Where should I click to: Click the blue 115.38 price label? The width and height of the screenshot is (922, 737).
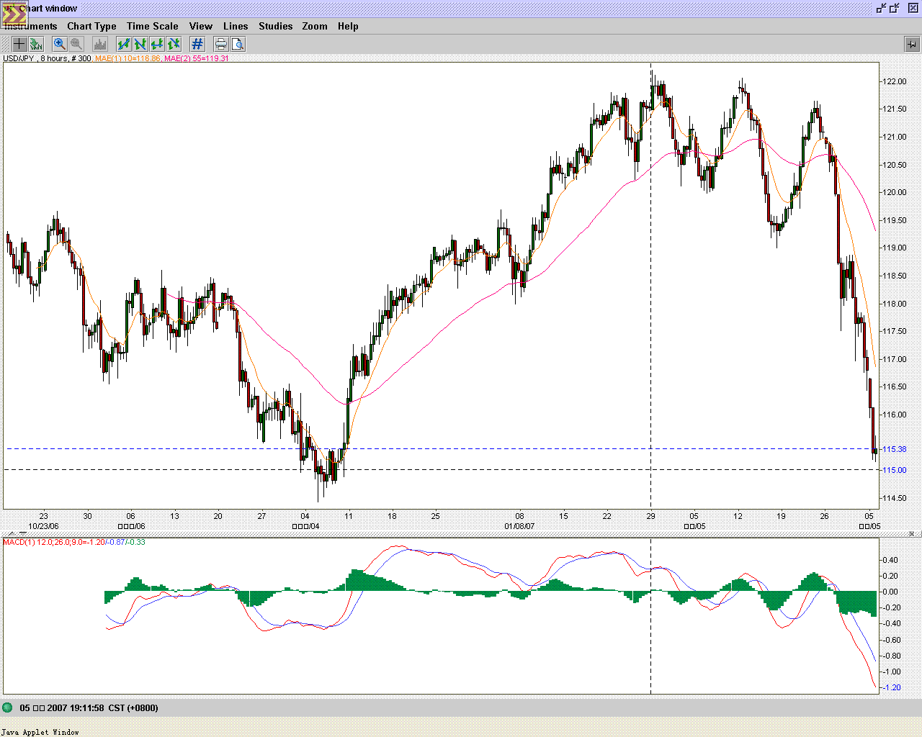(894, 449)
